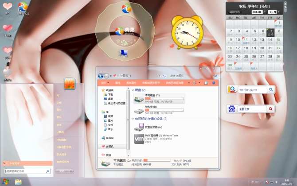Select 下载 in navigation pane
This screenshot has height=186, width=297.
coord(110,94)
